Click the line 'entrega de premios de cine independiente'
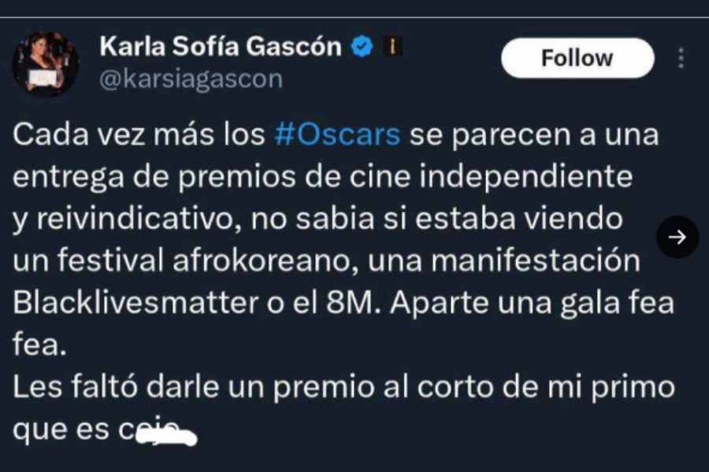 pos(322,177)
